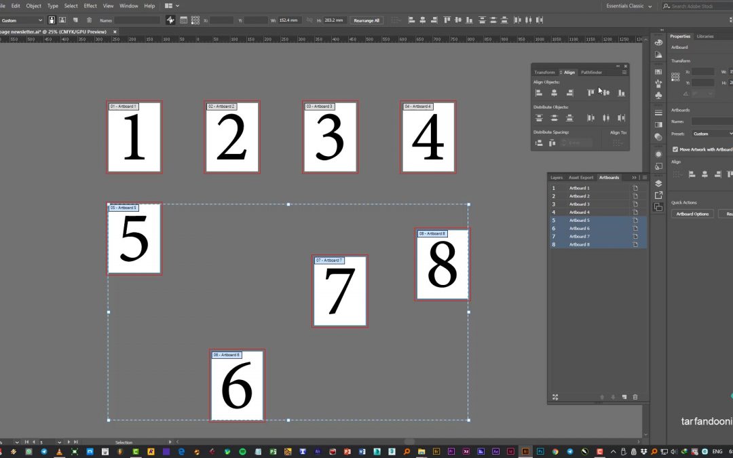Click Horizontal Align Left in Align panel
733x458 pixels.
[538, 93]
